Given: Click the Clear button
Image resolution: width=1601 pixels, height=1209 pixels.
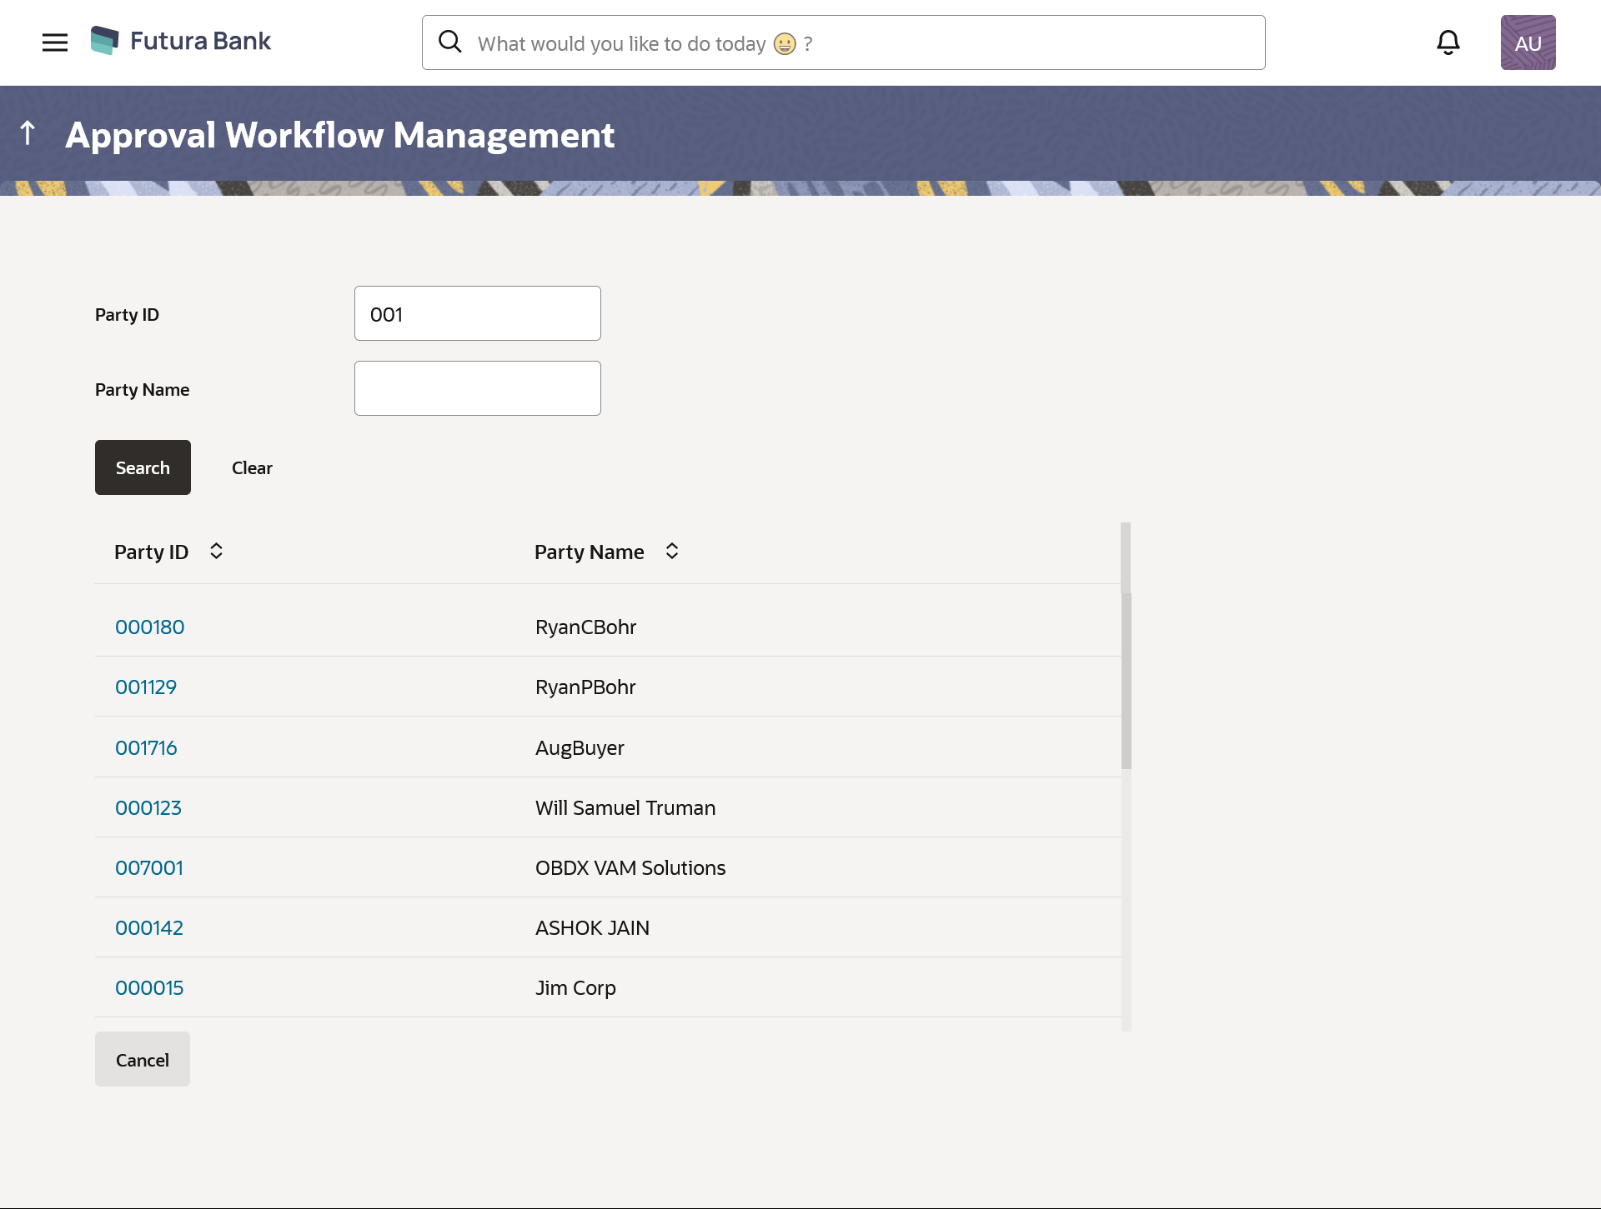Looking at the screenshot, I should coord(252,468).
